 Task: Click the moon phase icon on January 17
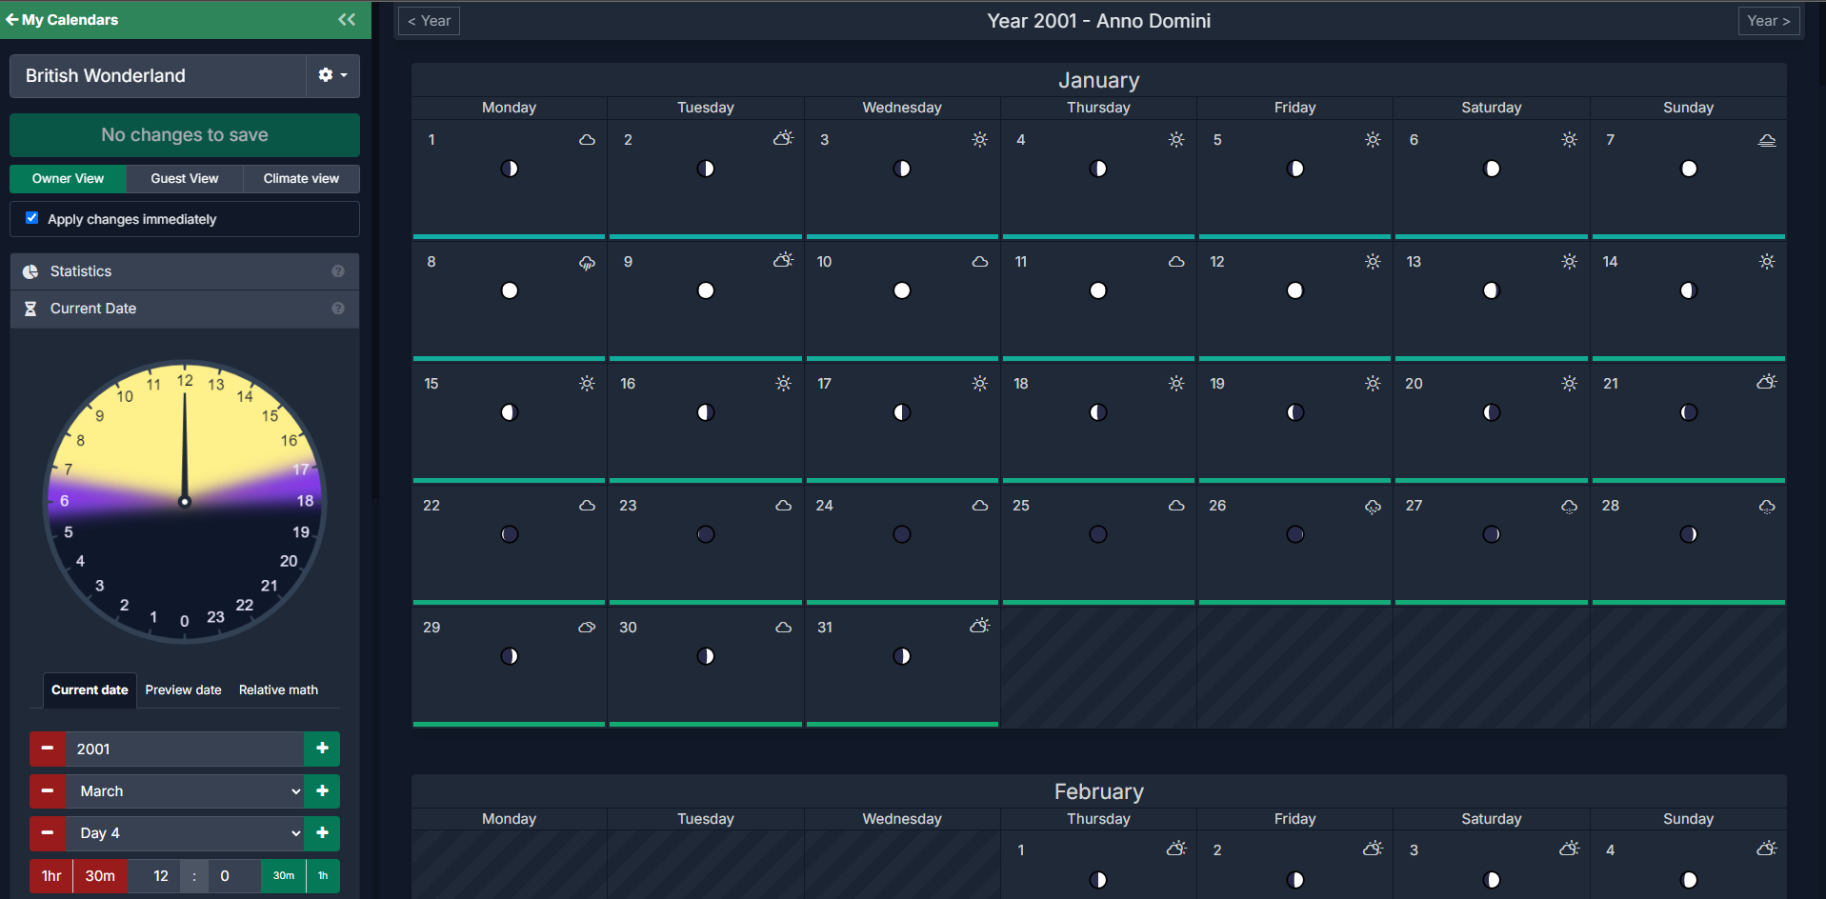coord(902,412)
